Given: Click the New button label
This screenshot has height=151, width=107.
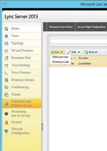Looking at the screenshot, I should pyautogui.click(x=57, y=52).
